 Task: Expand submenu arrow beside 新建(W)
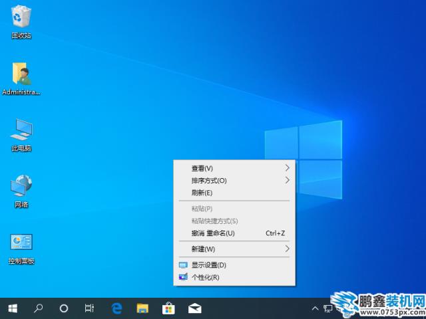[288, 249]
